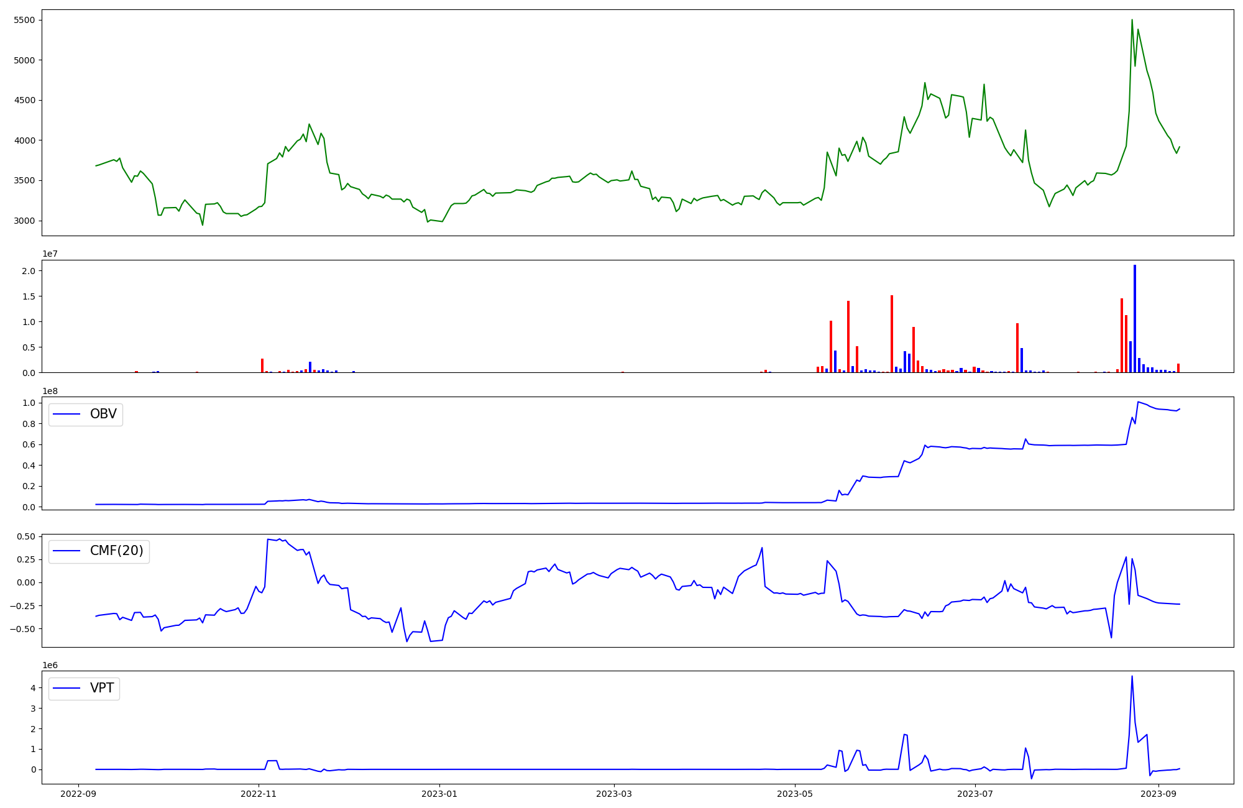
Task: Click the 2022-11 x-axis date label
Action: click(259, 794)
